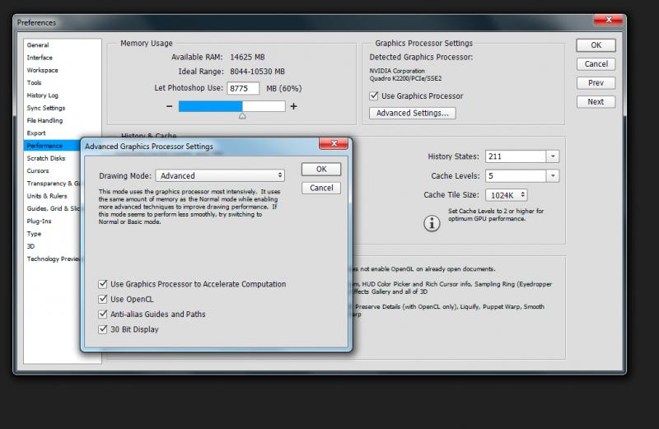Click Cancel in Preferences window
Viewport: 659px width, 429px height.
pos(596,64)
